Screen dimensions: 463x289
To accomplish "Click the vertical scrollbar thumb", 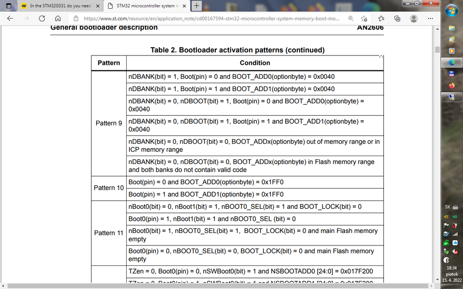I will click(x=437, y=50).
